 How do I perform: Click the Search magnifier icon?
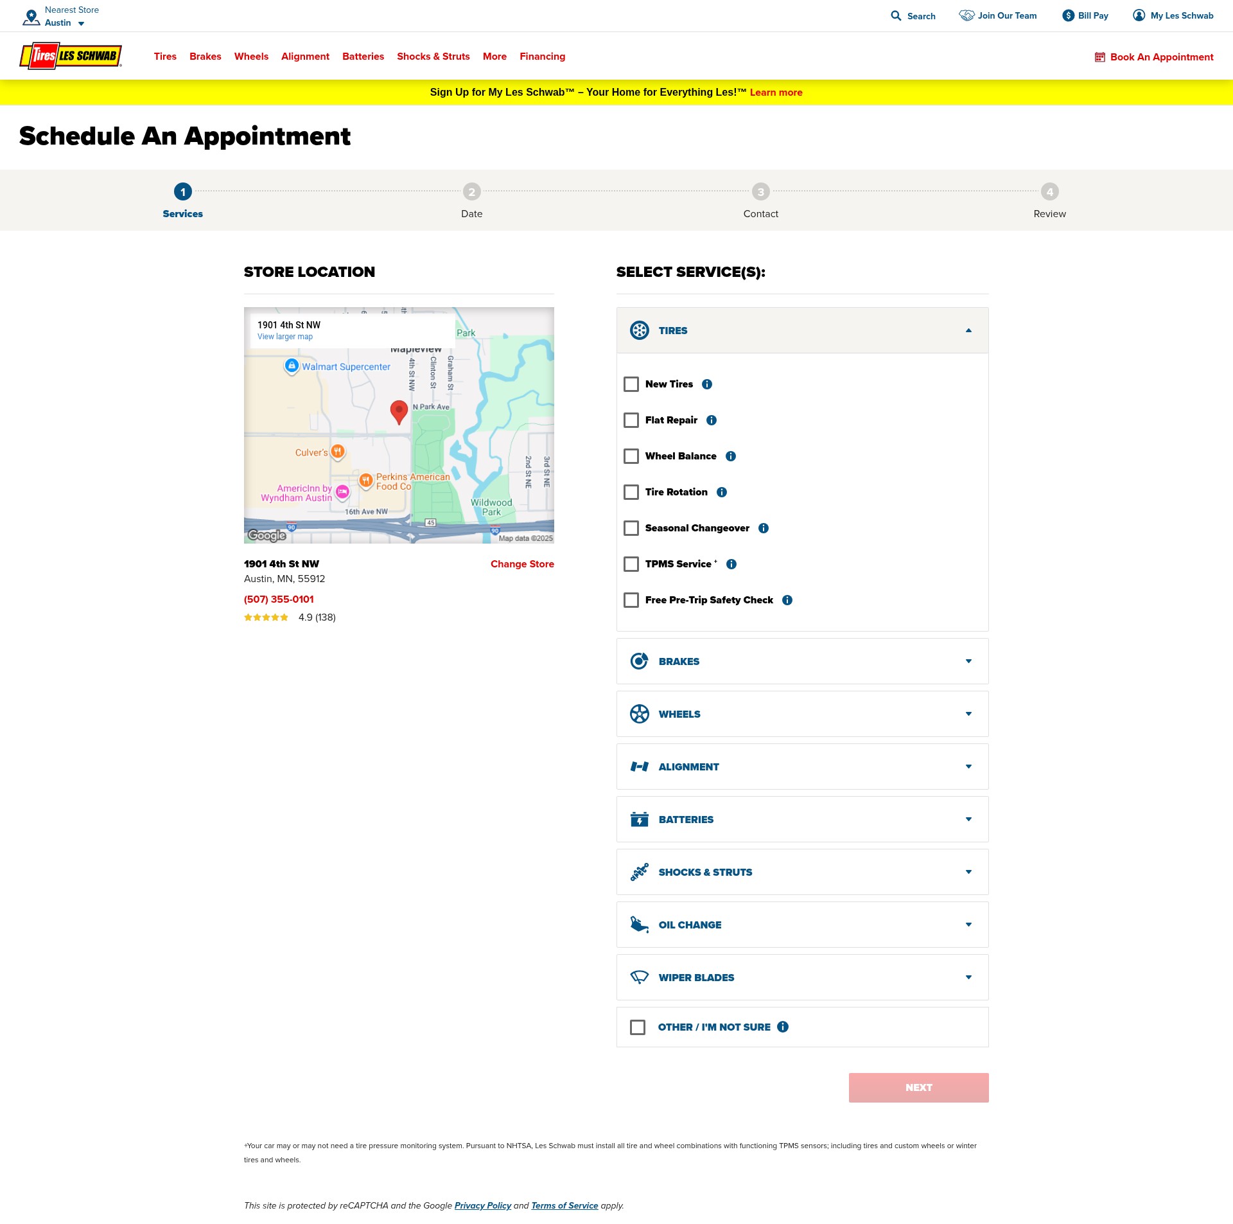coord(896,15)
